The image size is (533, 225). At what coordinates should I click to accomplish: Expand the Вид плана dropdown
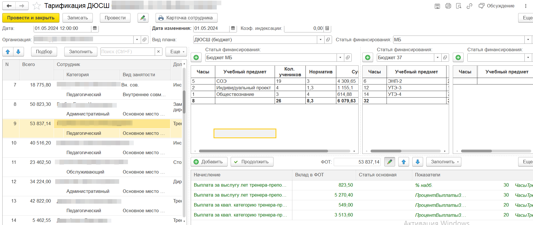click(x=321, y=40)
